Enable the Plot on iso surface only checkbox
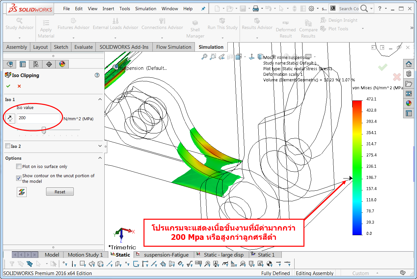The height and width of the screenshot is (279, 417). click(x=19, y=166)
